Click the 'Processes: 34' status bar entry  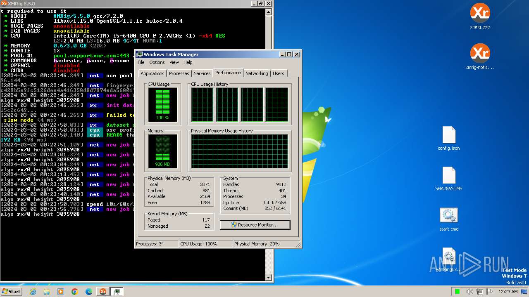point(157,244)
